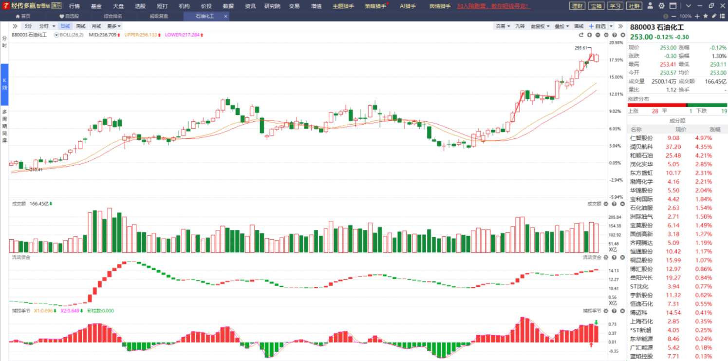
Task: Click the pencil edit icon in toolbar
Action: tap(714, 16)
